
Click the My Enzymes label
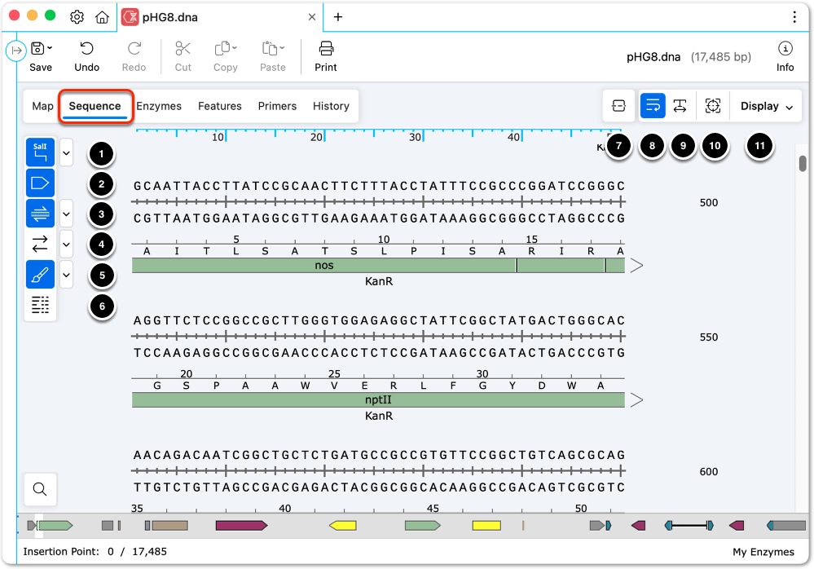pyautogui.click(x=763, y=552)
